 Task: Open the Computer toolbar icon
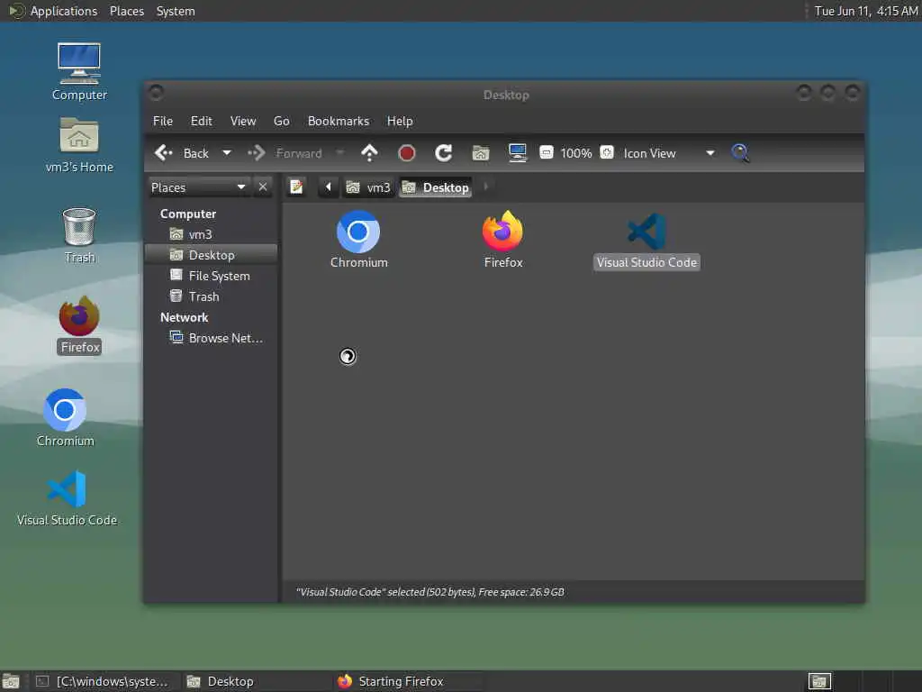[518, 153]
